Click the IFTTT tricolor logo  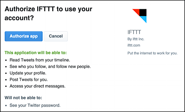pyautogui.click(x=139, y=16)
